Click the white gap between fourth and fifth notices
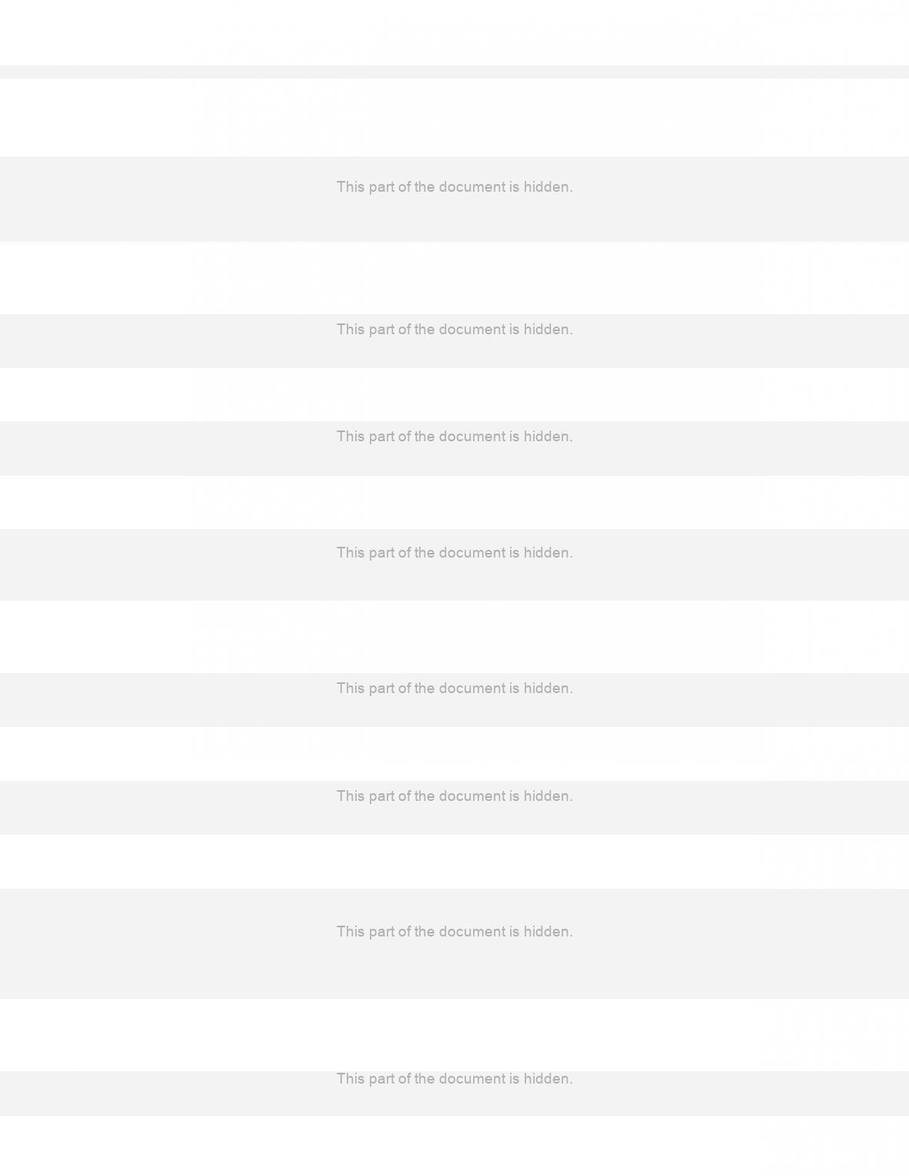The width and height of the screenshot is (909, 1176). point(454,637)
